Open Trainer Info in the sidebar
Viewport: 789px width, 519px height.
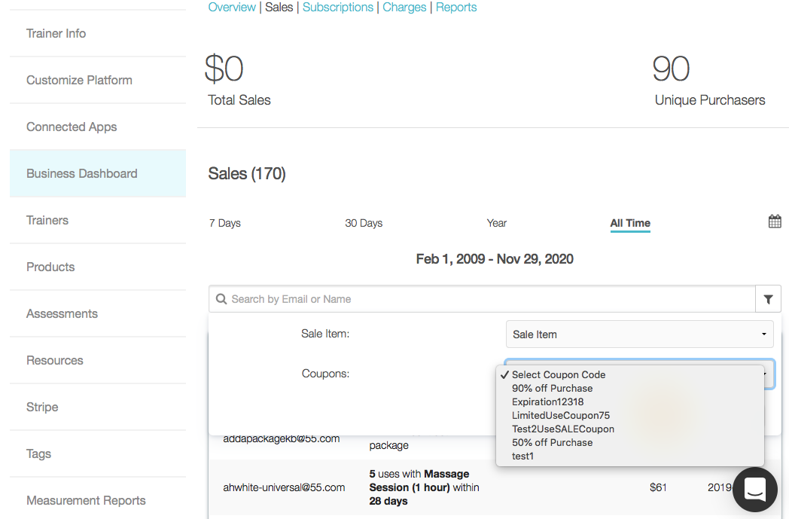56,33
